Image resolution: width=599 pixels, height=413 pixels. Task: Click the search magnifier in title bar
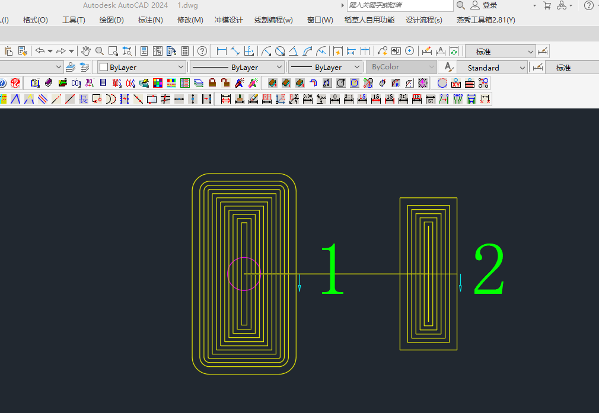click(x=461, y=5)
